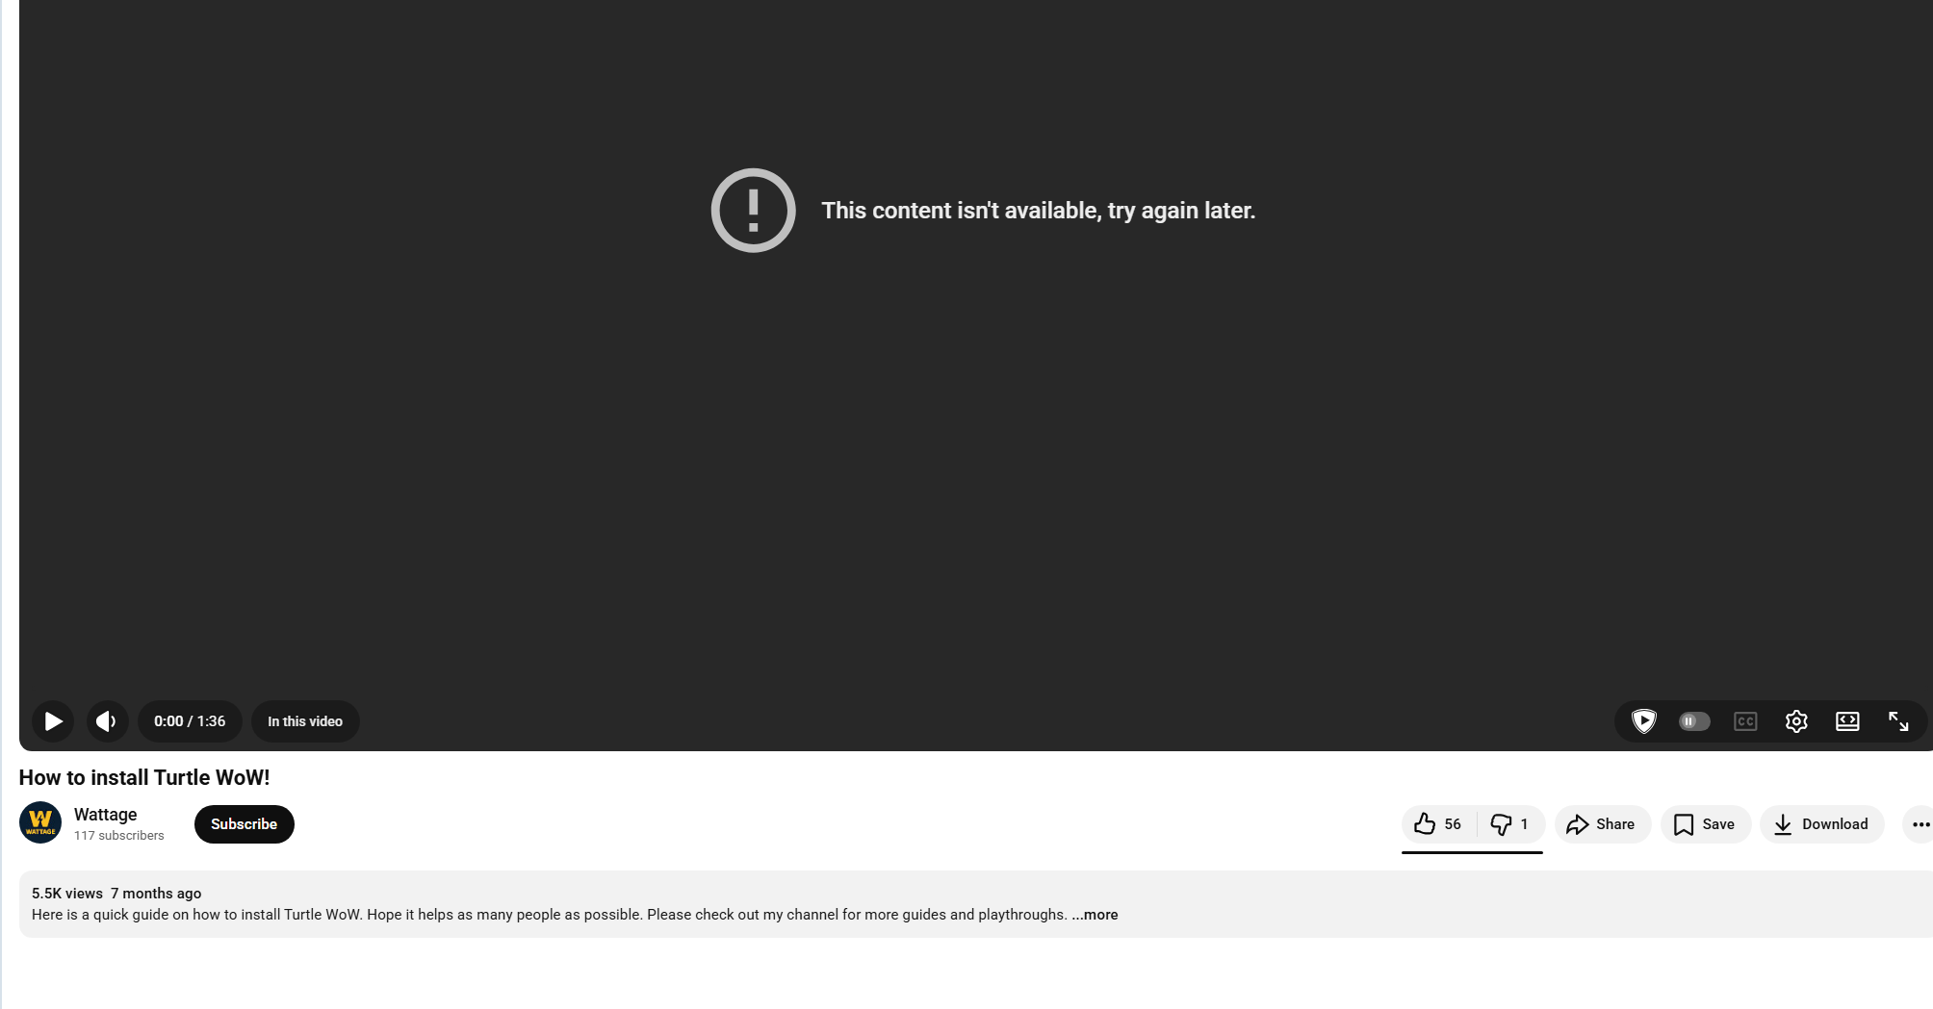Open the Wattage channel name link

pyautogui.click(x=106, y=815)
